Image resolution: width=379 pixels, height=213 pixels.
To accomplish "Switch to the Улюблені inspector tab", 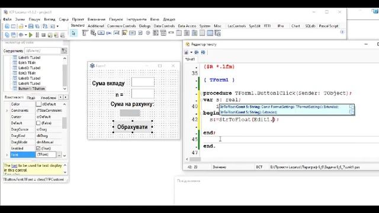I will 49,98.
